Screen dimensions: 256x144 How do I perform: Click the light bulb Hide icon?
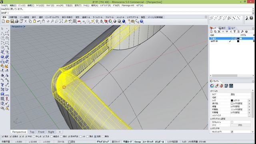pos(97,21)
